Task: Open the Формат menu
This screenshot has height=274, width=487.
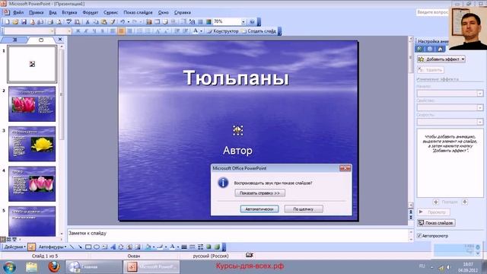Action: [90, 12]
